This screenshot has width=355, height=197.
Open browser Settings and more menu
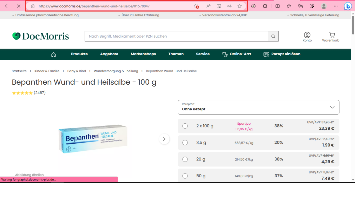pos(336,6)
